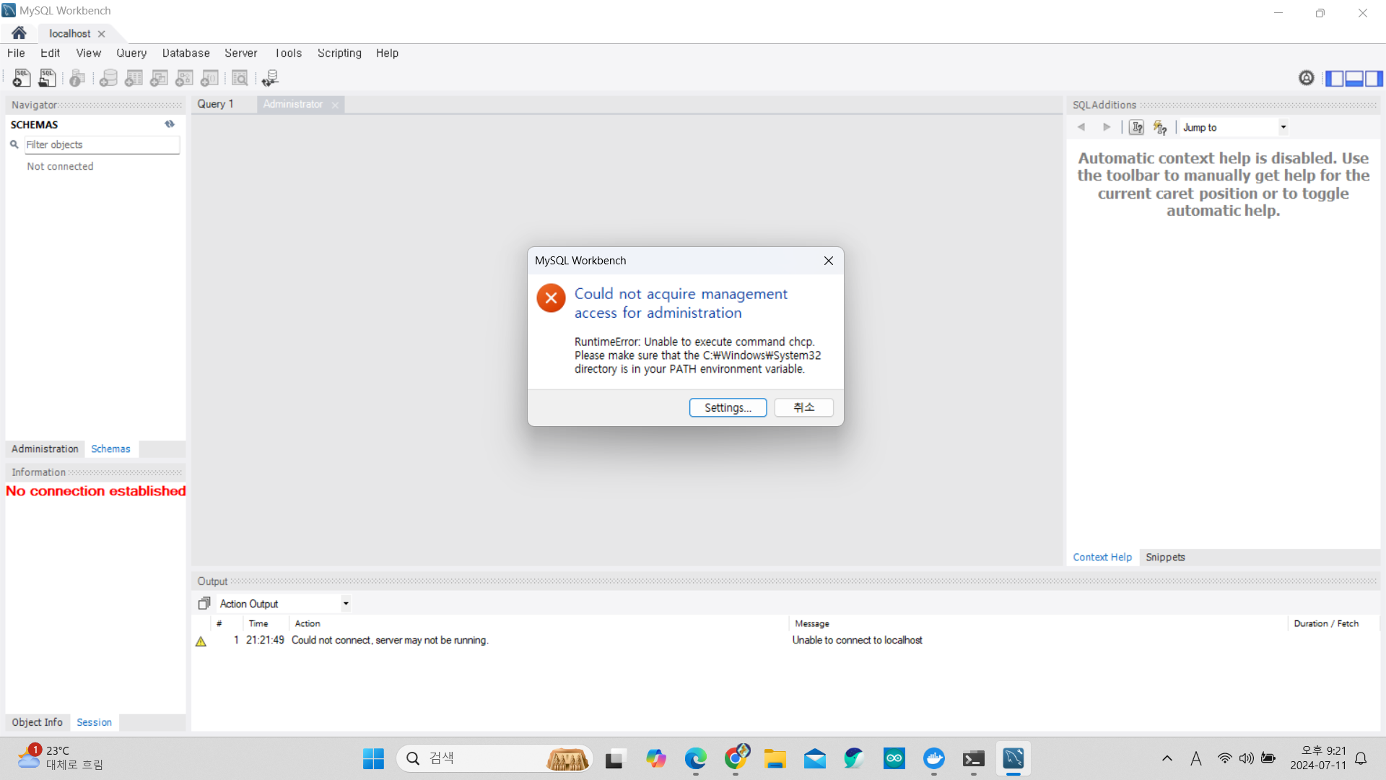Click Settings... button in error dialog
Screen dimensions: 1386x780
point(728,407)
